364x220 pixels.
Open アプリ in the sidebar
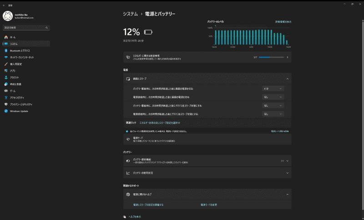[x=26, y=71]
